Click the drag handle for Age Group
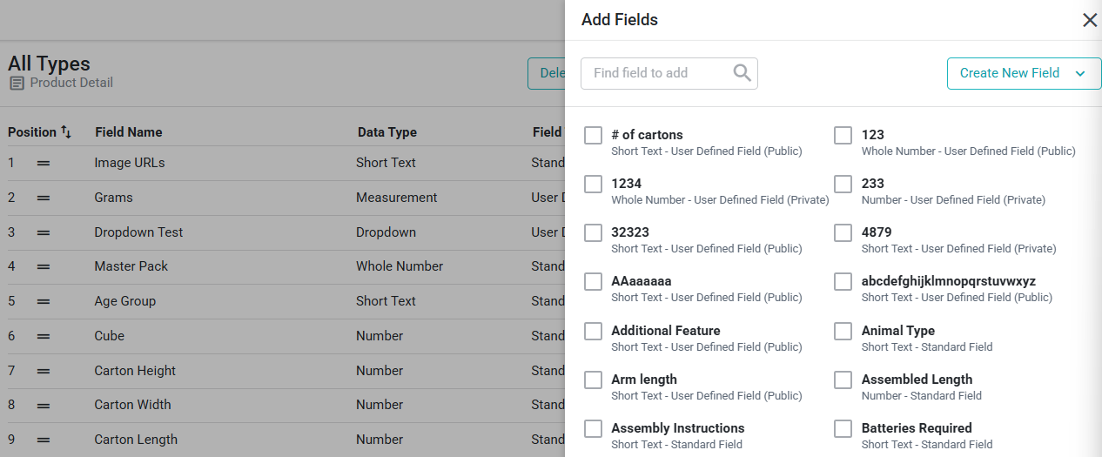Viewport: 1102px width, 457px height. [44, 301]
